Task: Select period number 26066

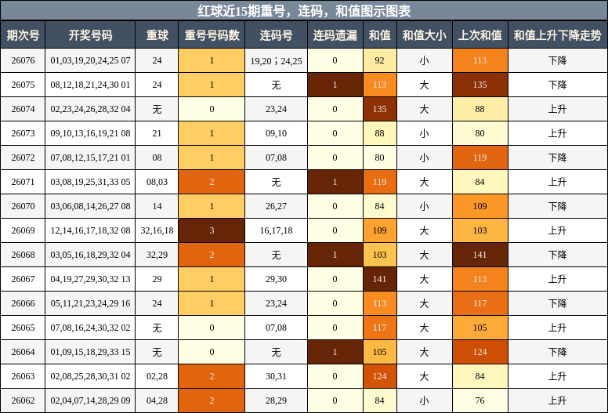Action: (23, 303)
